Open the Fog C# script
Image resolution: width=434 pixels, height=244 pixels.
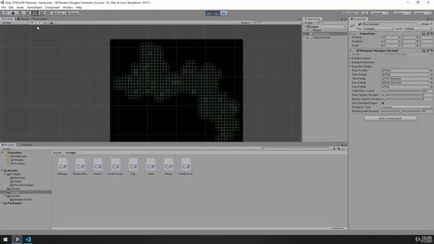click(x=133, y=167)
